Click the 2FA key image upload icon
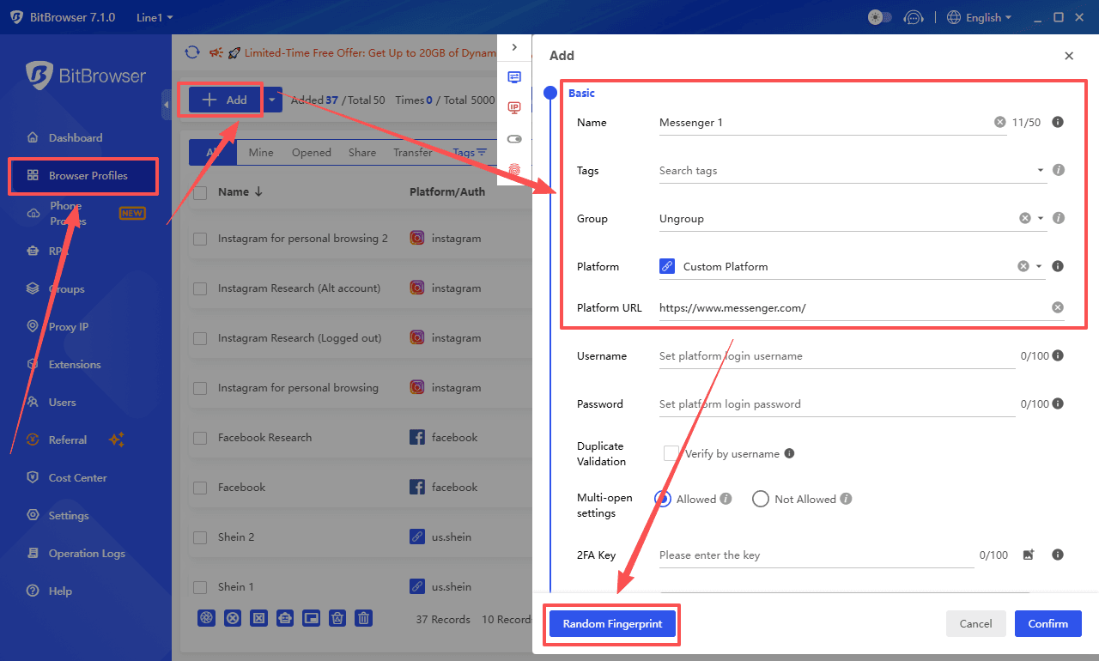This screenshot has width=1099, height=661. (x=1029, y=555)
